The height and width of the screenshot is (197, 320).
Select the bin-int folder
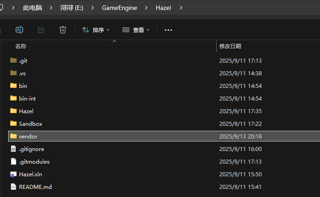27,98
